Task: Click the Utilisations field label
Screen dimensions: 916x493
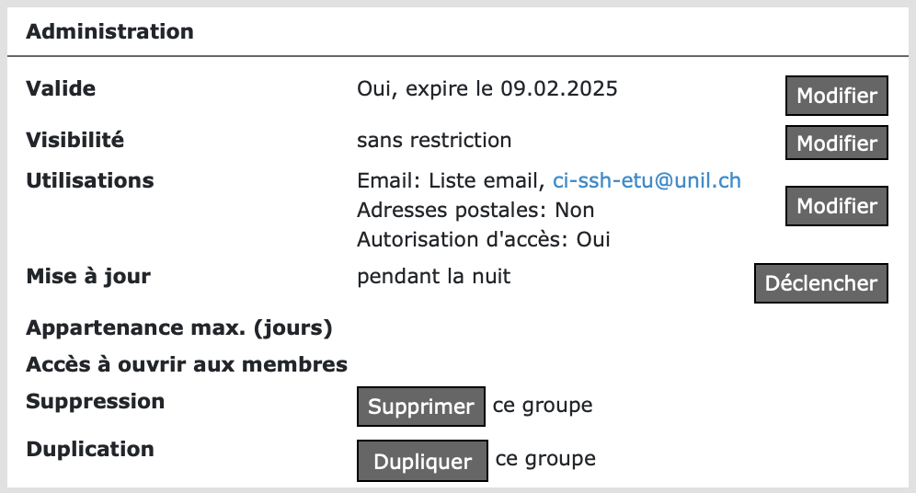Action: [x=90, y=180]
